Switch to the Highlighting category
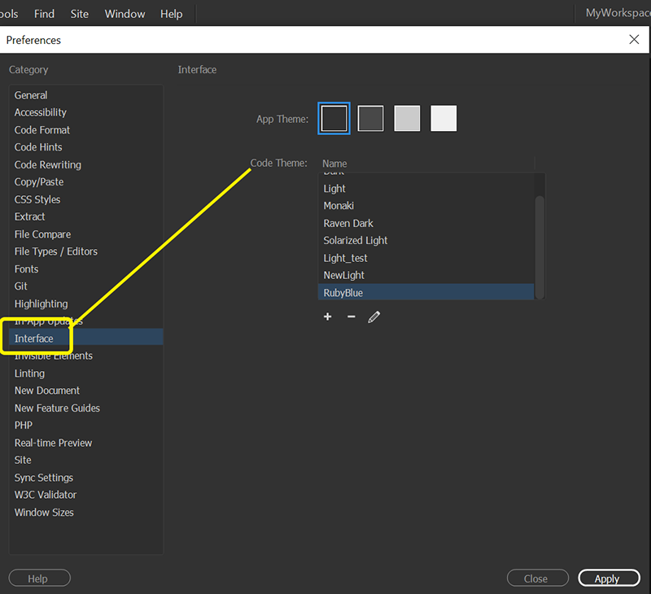 coord(41,304)
